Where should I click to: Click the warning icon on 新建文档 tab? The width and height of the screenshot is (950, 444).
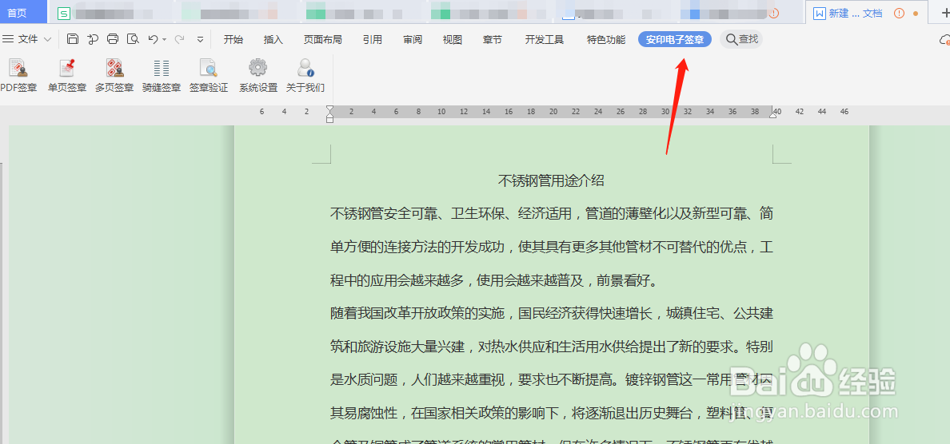[899, 13]
